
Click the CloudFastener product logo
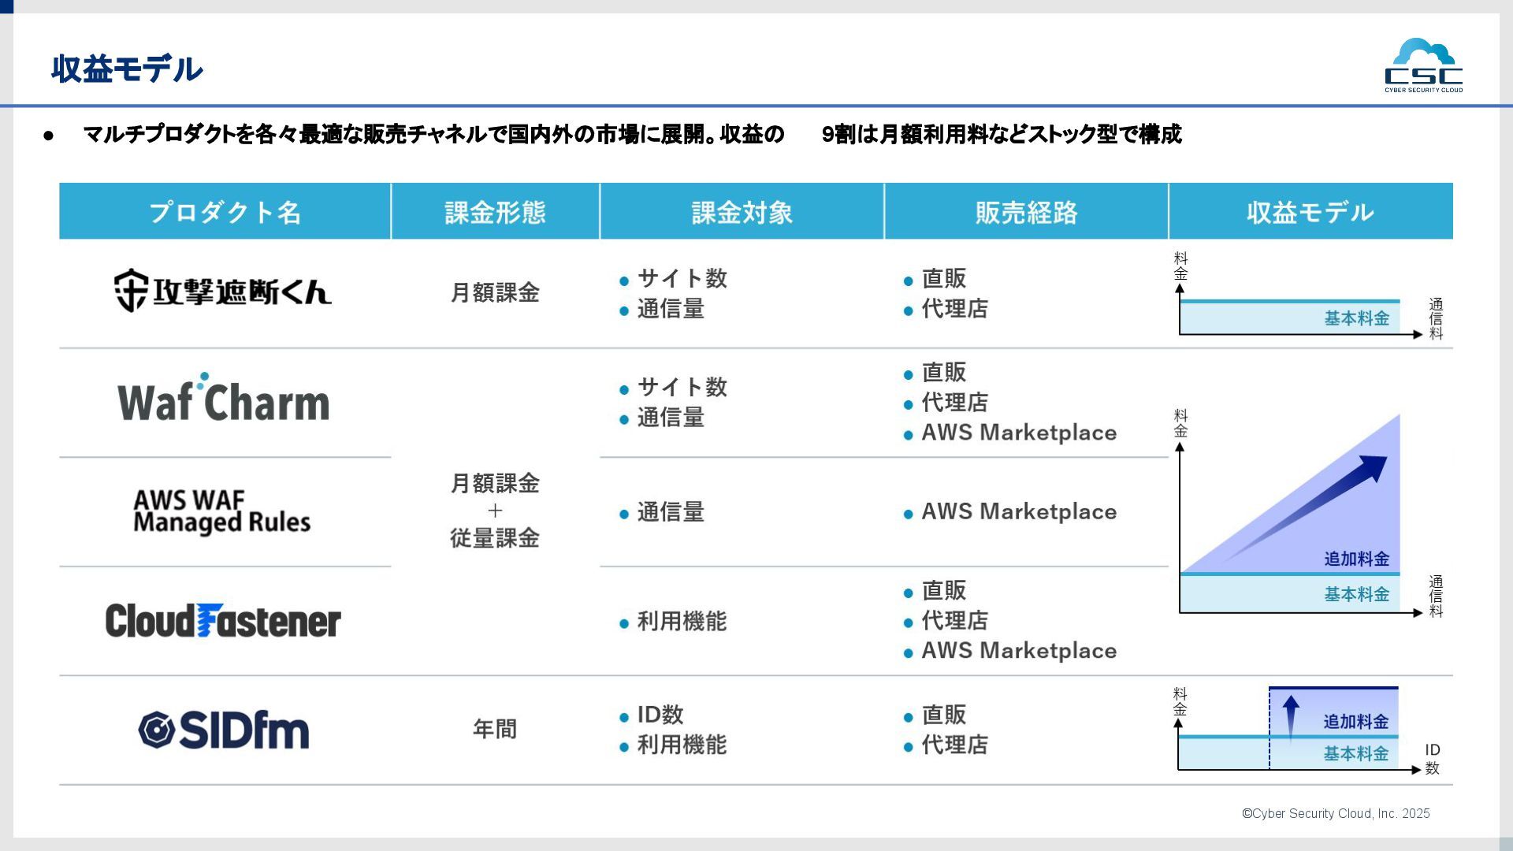pos(223,621)
